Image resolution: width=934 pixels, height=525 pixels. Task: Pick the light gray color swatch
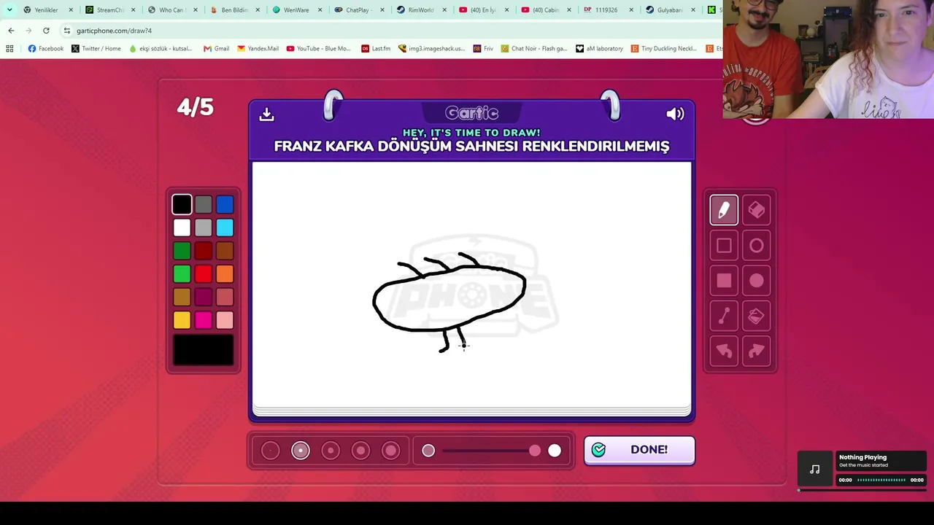(204, 227)
